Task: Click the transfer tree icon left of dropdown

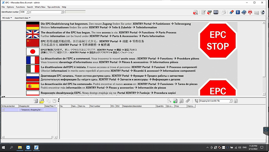Action: point(196,101)
